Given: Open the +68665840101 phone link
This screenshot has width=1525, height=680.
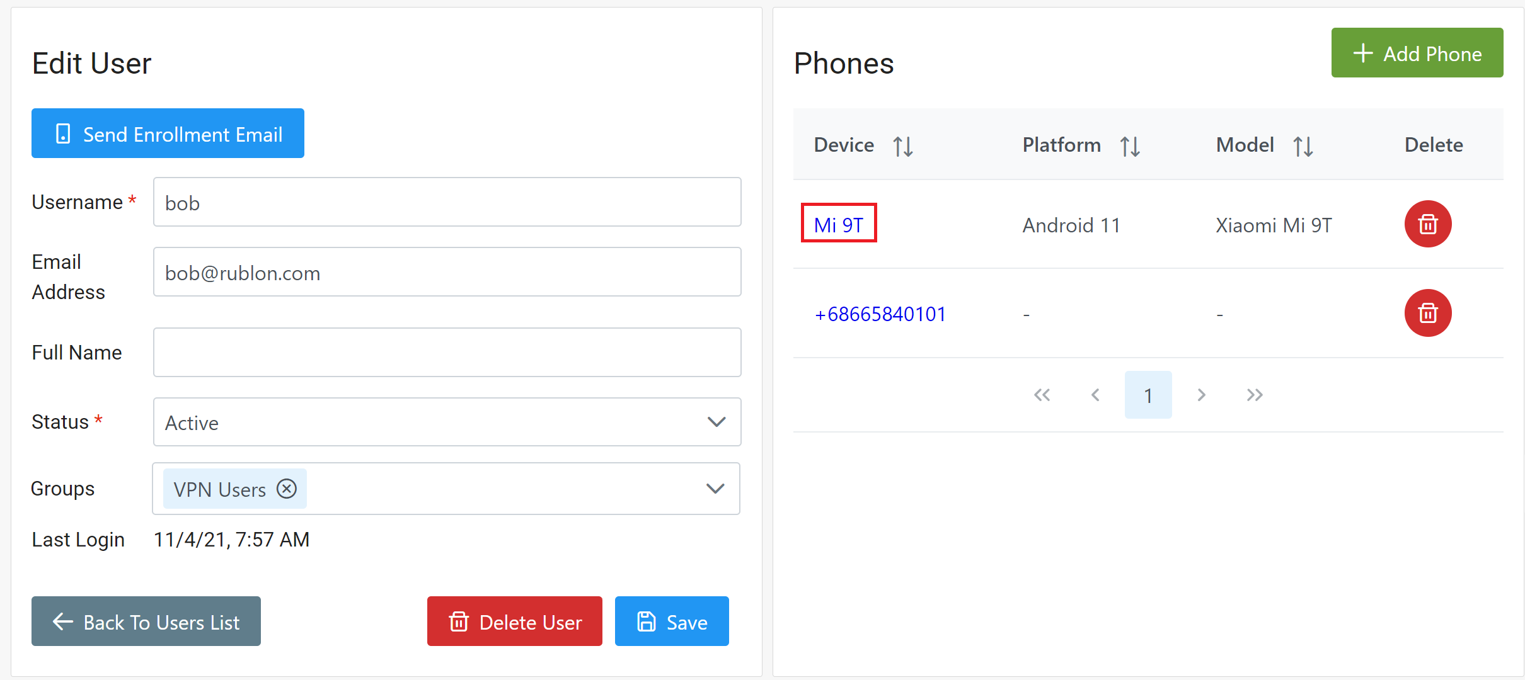Looking at the screenshot, I should tap(880, 314).
